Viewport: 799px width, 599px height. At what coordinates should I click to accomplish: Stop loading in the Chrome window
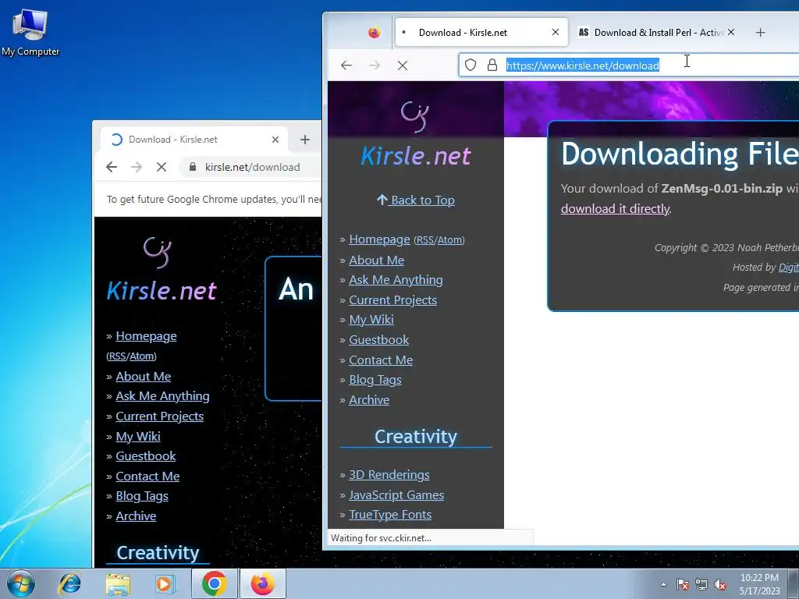(162, 167)
